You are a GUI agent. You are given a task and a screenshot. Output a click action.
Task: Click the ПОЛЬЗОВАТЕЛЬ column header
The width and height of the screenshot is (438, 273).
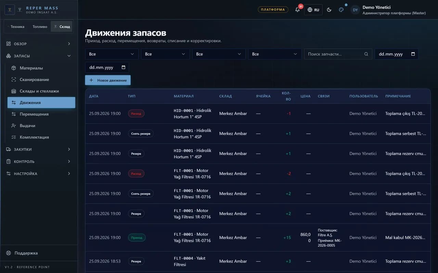[364, 96]
